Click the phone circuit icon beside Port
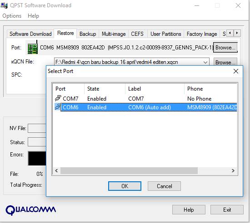Viewport: 250px width, 223px height. click(33, 48)
